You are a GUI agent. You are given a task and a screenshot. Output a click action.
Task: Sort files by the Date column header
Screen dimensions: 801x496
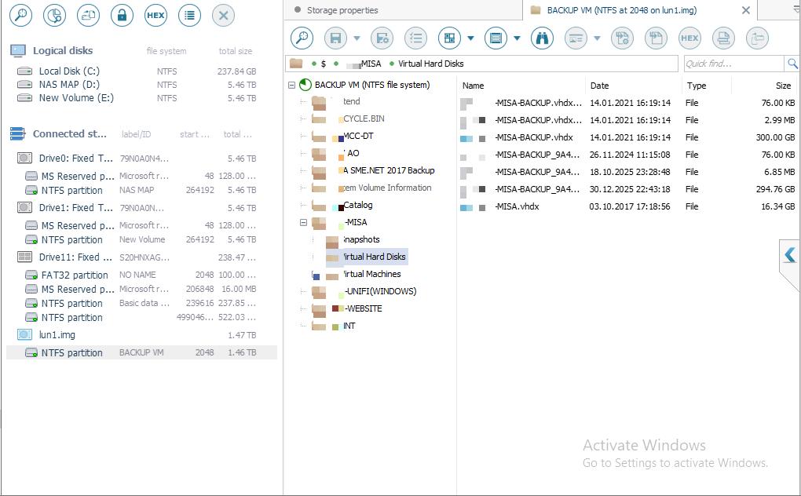coord(599,86)
